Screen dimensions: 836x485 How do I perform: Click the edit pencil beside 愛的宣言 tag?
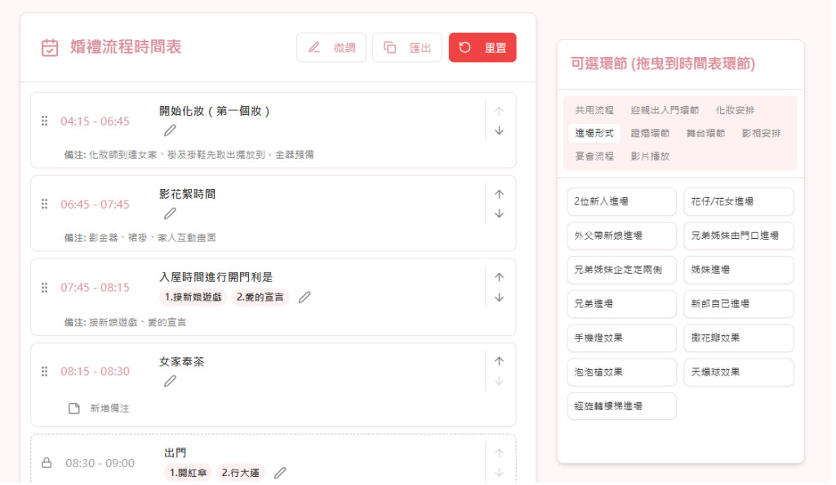(x=304, y=298)
